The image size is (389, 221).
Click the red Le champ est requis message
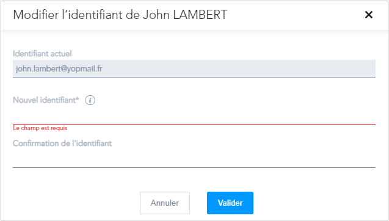[x=40, y=128]
